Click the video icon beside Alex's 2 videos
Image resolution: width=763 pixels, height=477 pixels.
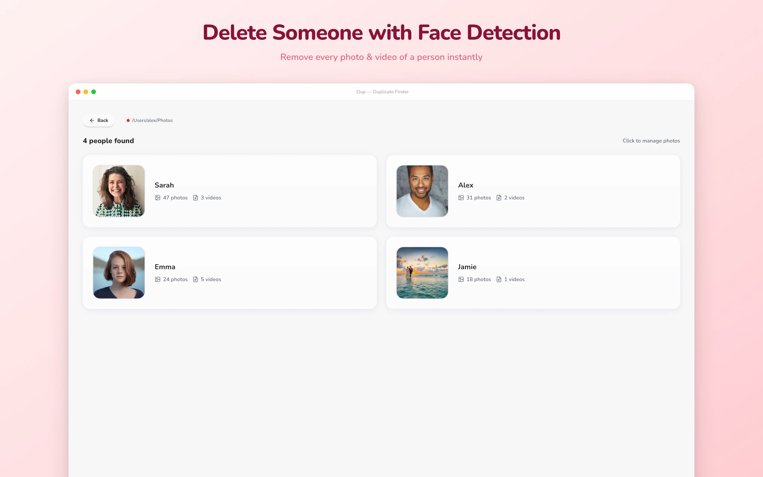click(499, 198)
